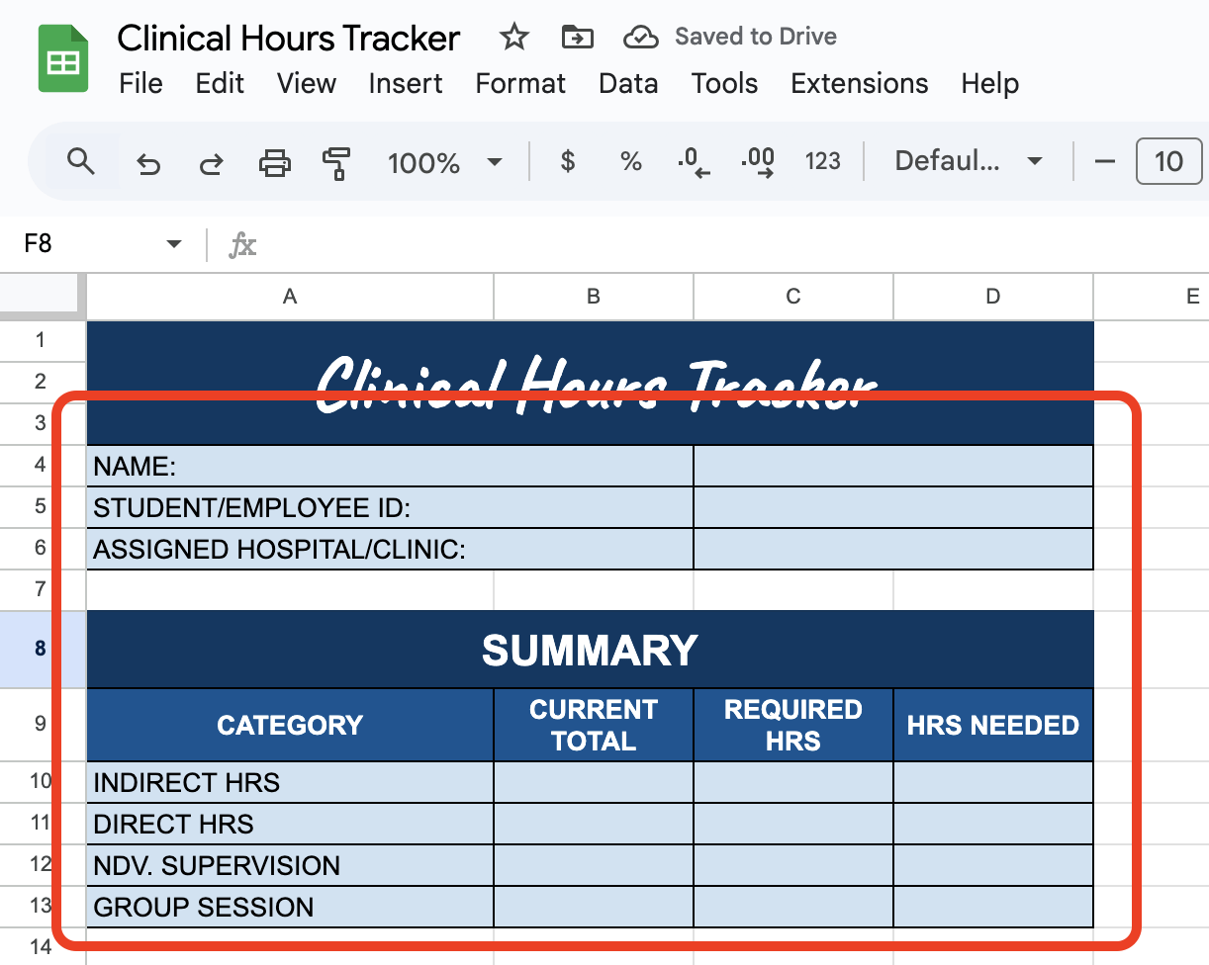Click the font size field showing 10
Screen dimensions: 1209x965
coord(1168,161)
